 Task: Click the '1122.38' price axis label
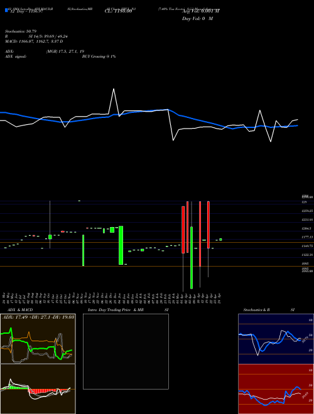click(308, 255)
